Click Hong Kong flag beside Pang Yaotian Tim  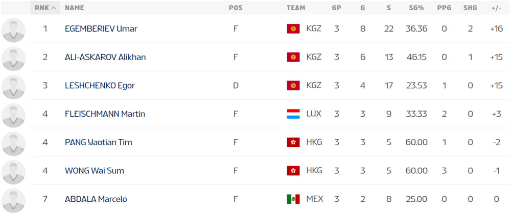point(293,143)
